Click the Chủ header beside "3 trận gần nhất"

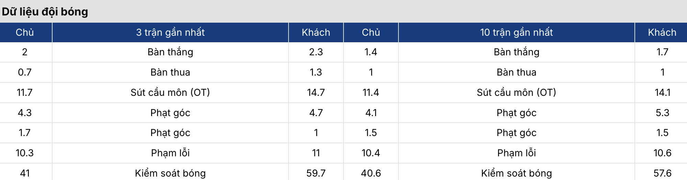25,32
